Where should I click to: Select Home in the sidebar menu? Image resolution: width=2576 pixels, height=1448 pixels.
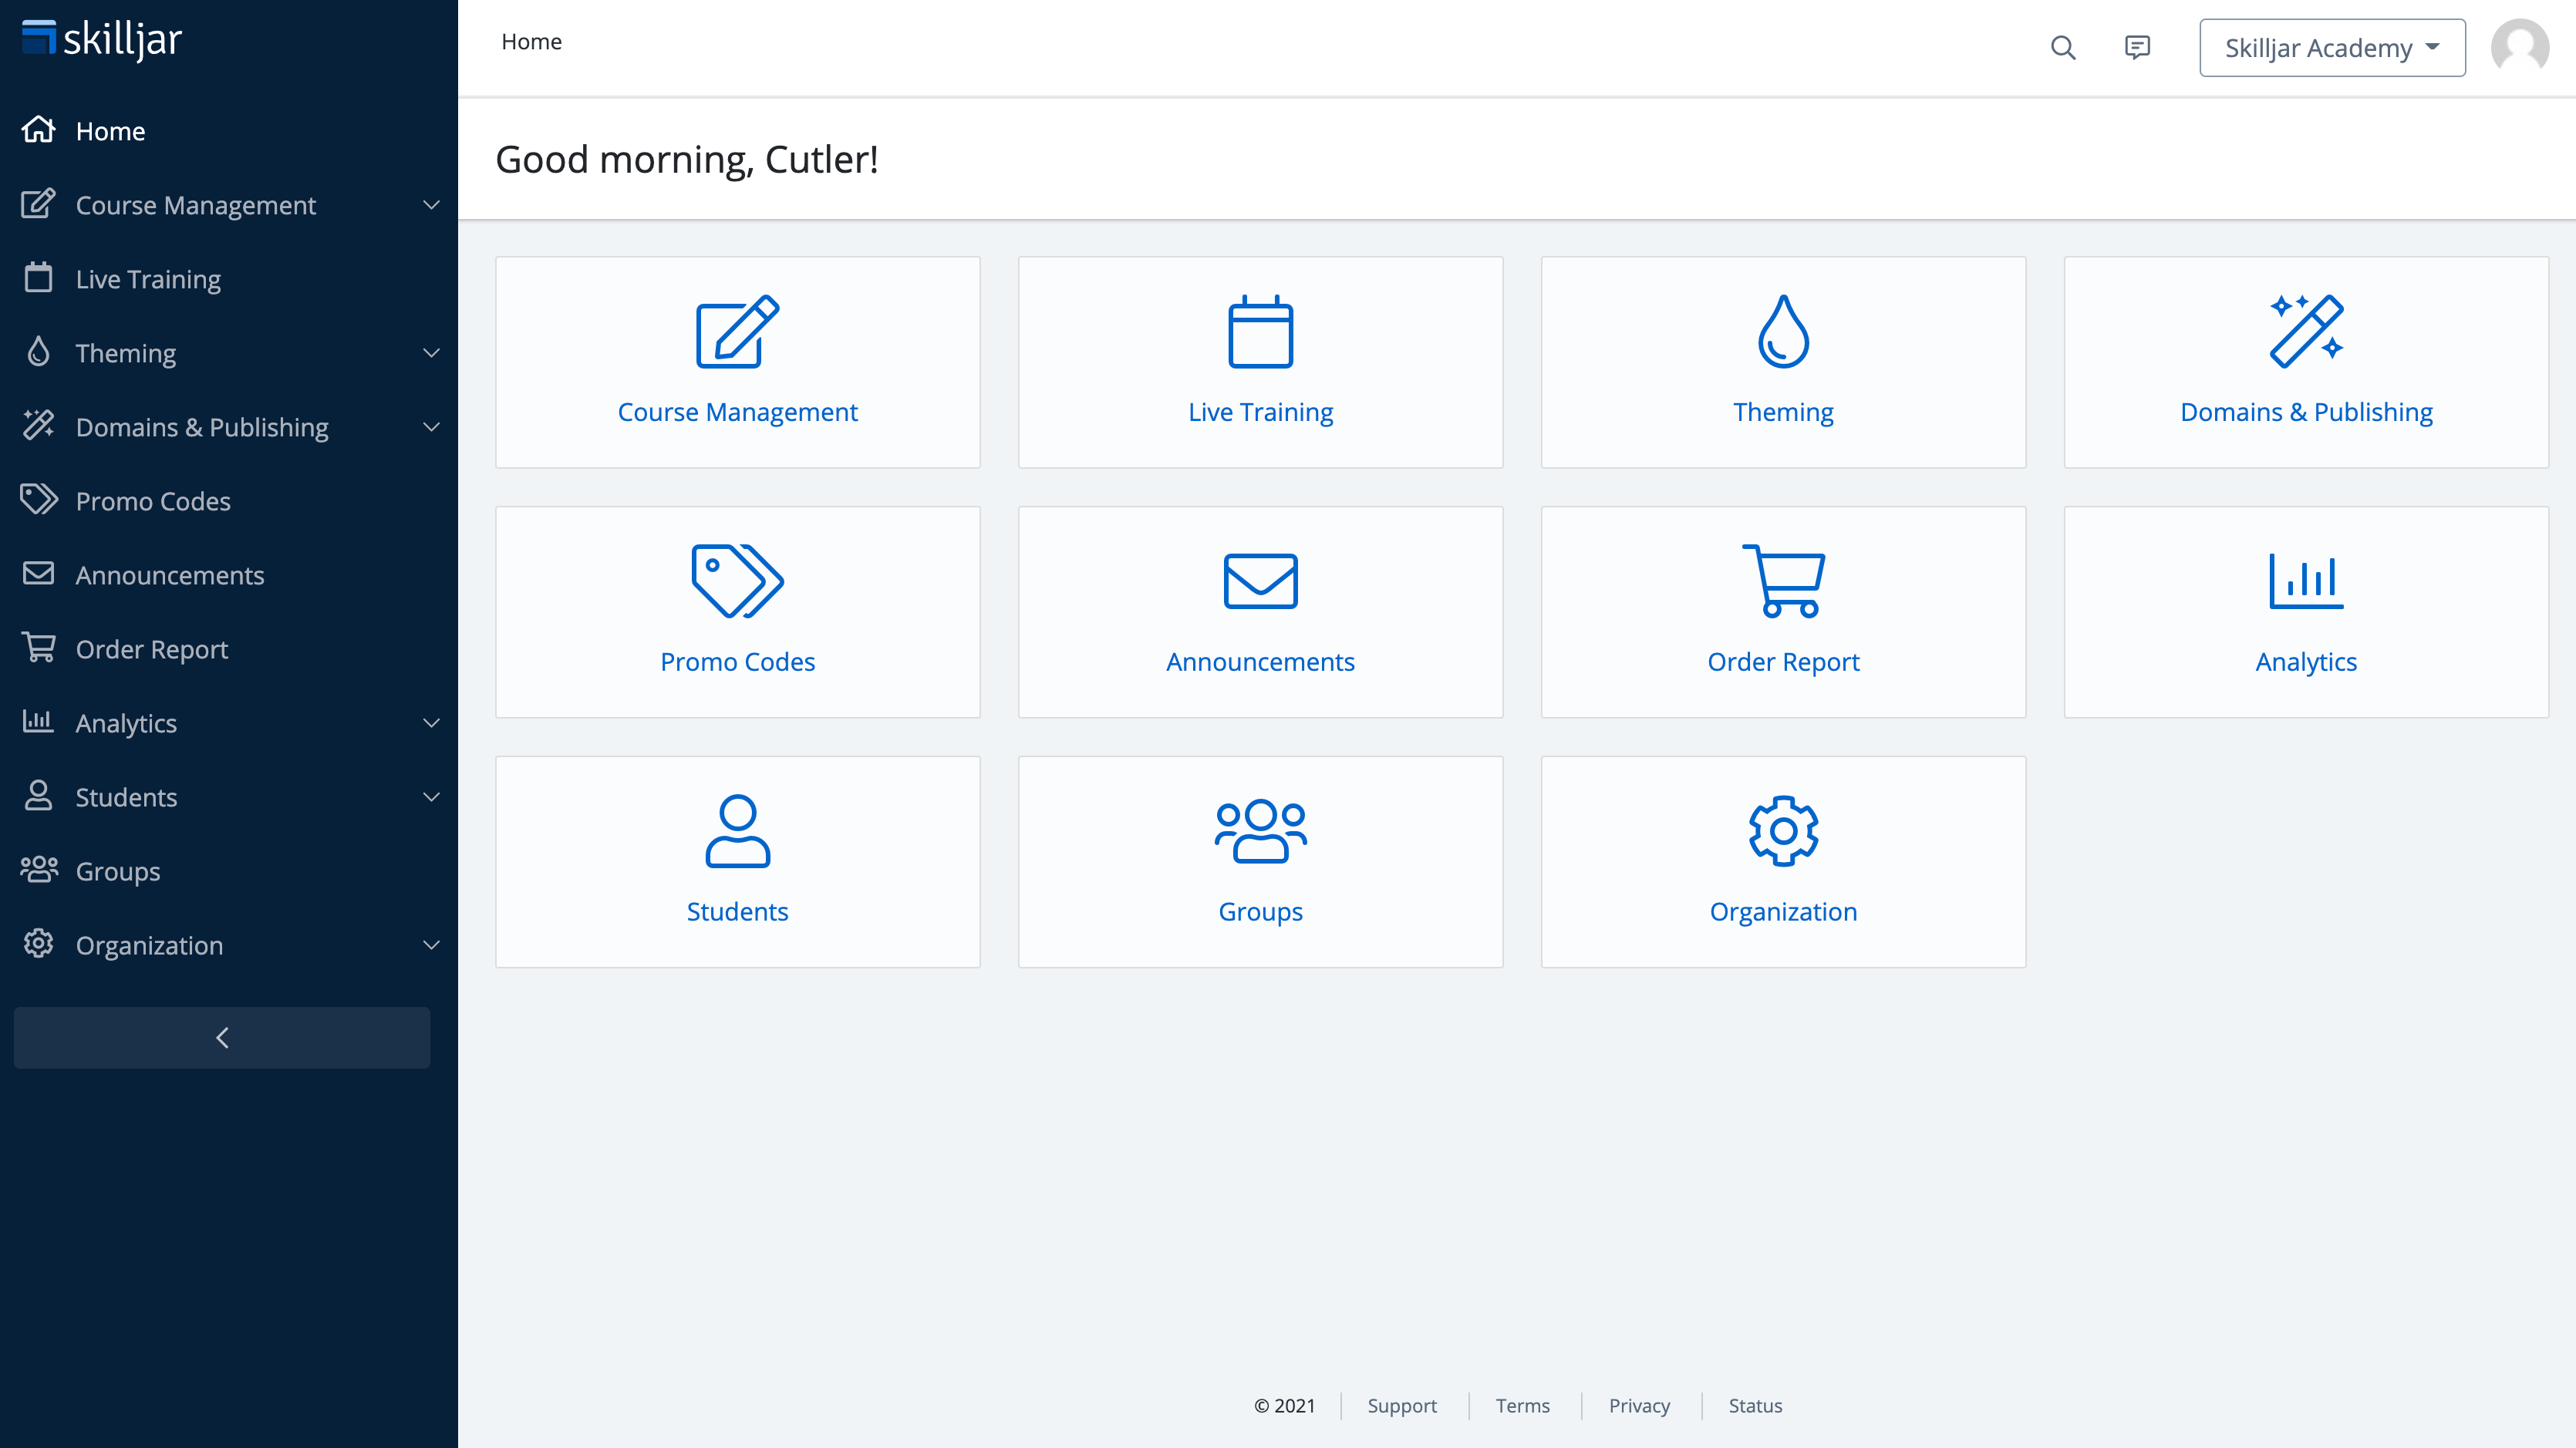[110, 130]
